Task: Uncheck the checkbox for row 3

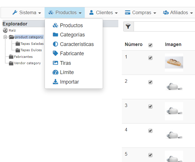Action: 150,106
